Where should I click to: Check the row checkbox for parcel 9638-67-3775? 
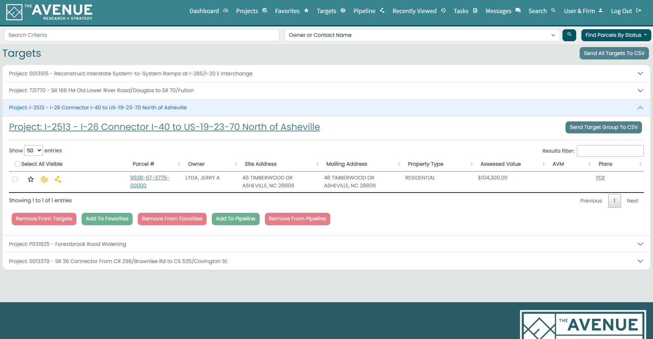pos(15,179)
